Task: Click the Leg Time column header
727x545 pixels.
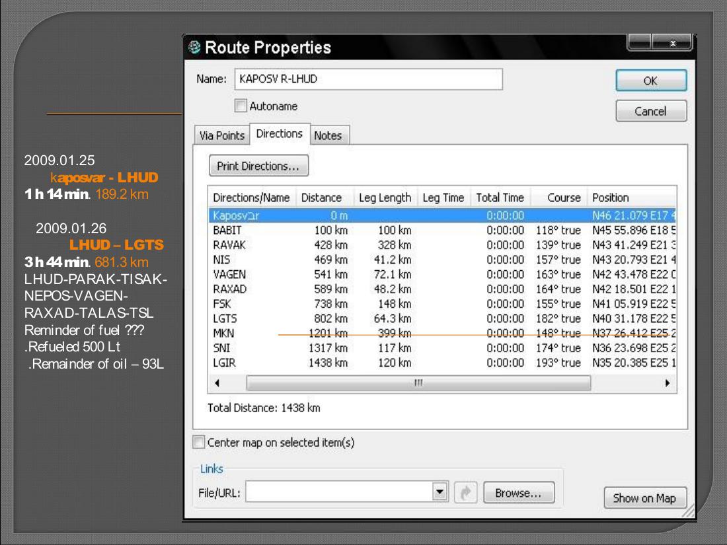Action: click(443, 198)
